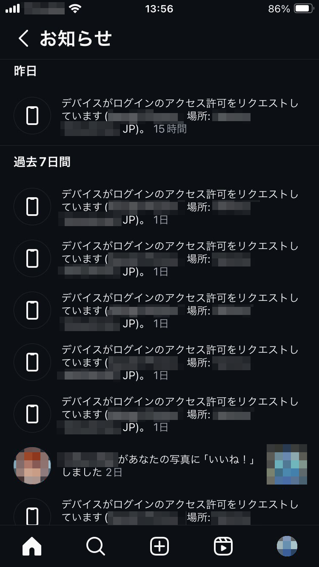Tap the Wi-Fi icon in status bar
The width and height of the screenshot is (319, 567).
pyautogui.click(x=75, y=9)
